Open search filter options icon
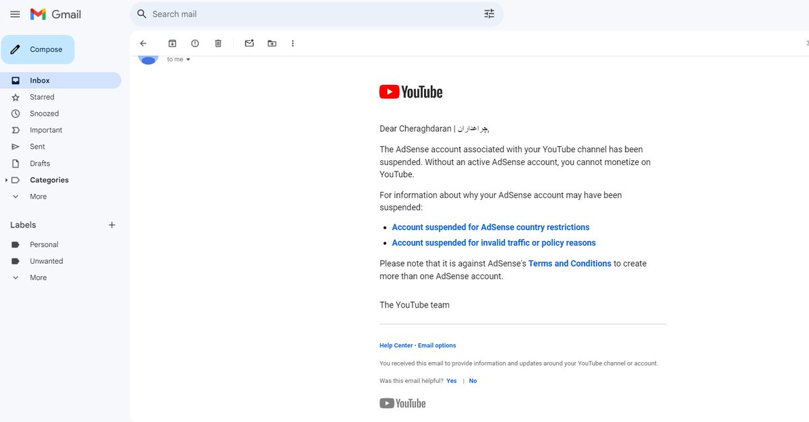 coord(489,14)
